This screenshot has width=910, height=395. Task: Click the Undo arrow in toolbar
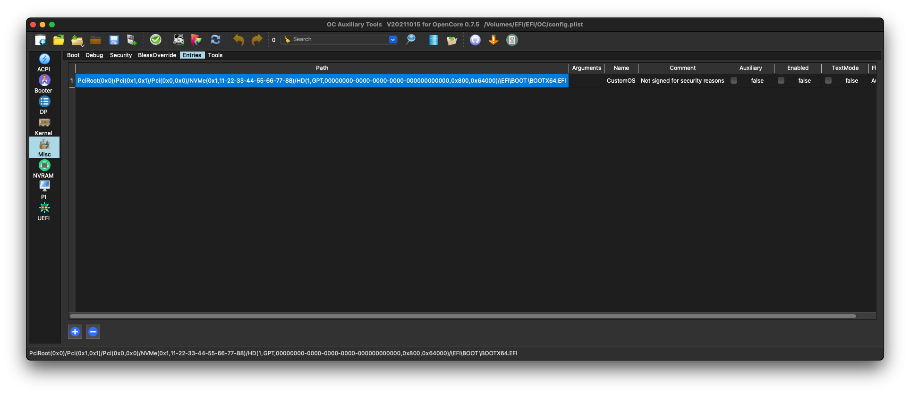(x=238, y=40)
